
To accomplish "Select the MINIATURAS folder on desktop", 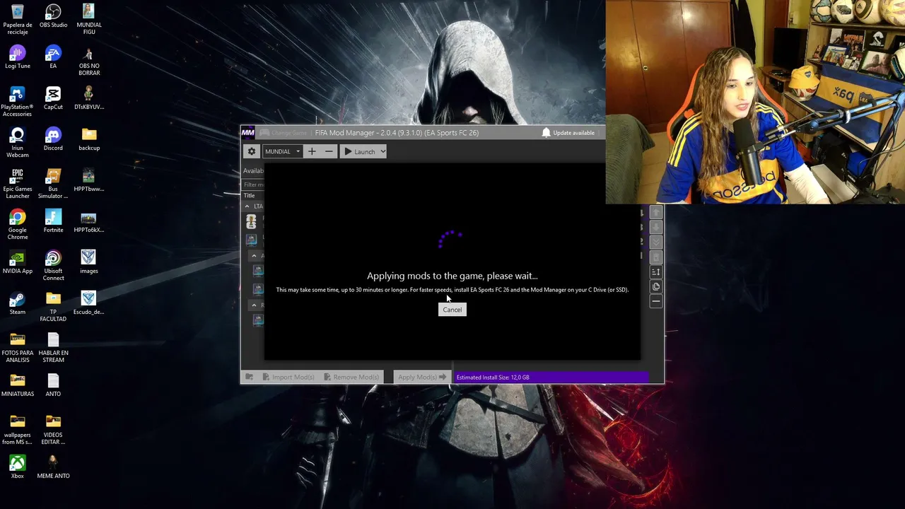I will point(18,386).
